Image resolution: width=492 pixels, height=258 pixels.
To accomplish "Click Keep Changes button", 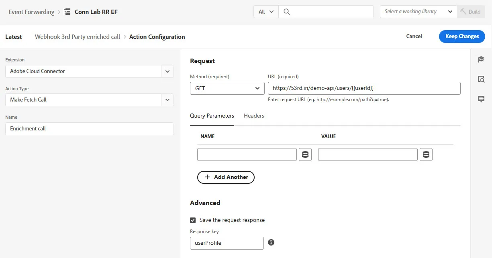I will [462, 36].
